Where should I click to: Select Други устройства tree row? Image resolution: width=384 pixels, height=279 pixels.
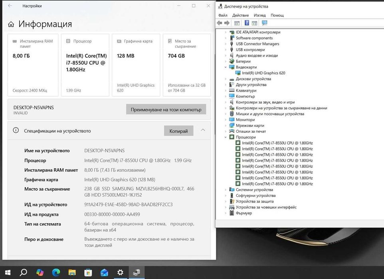(251, 84)
